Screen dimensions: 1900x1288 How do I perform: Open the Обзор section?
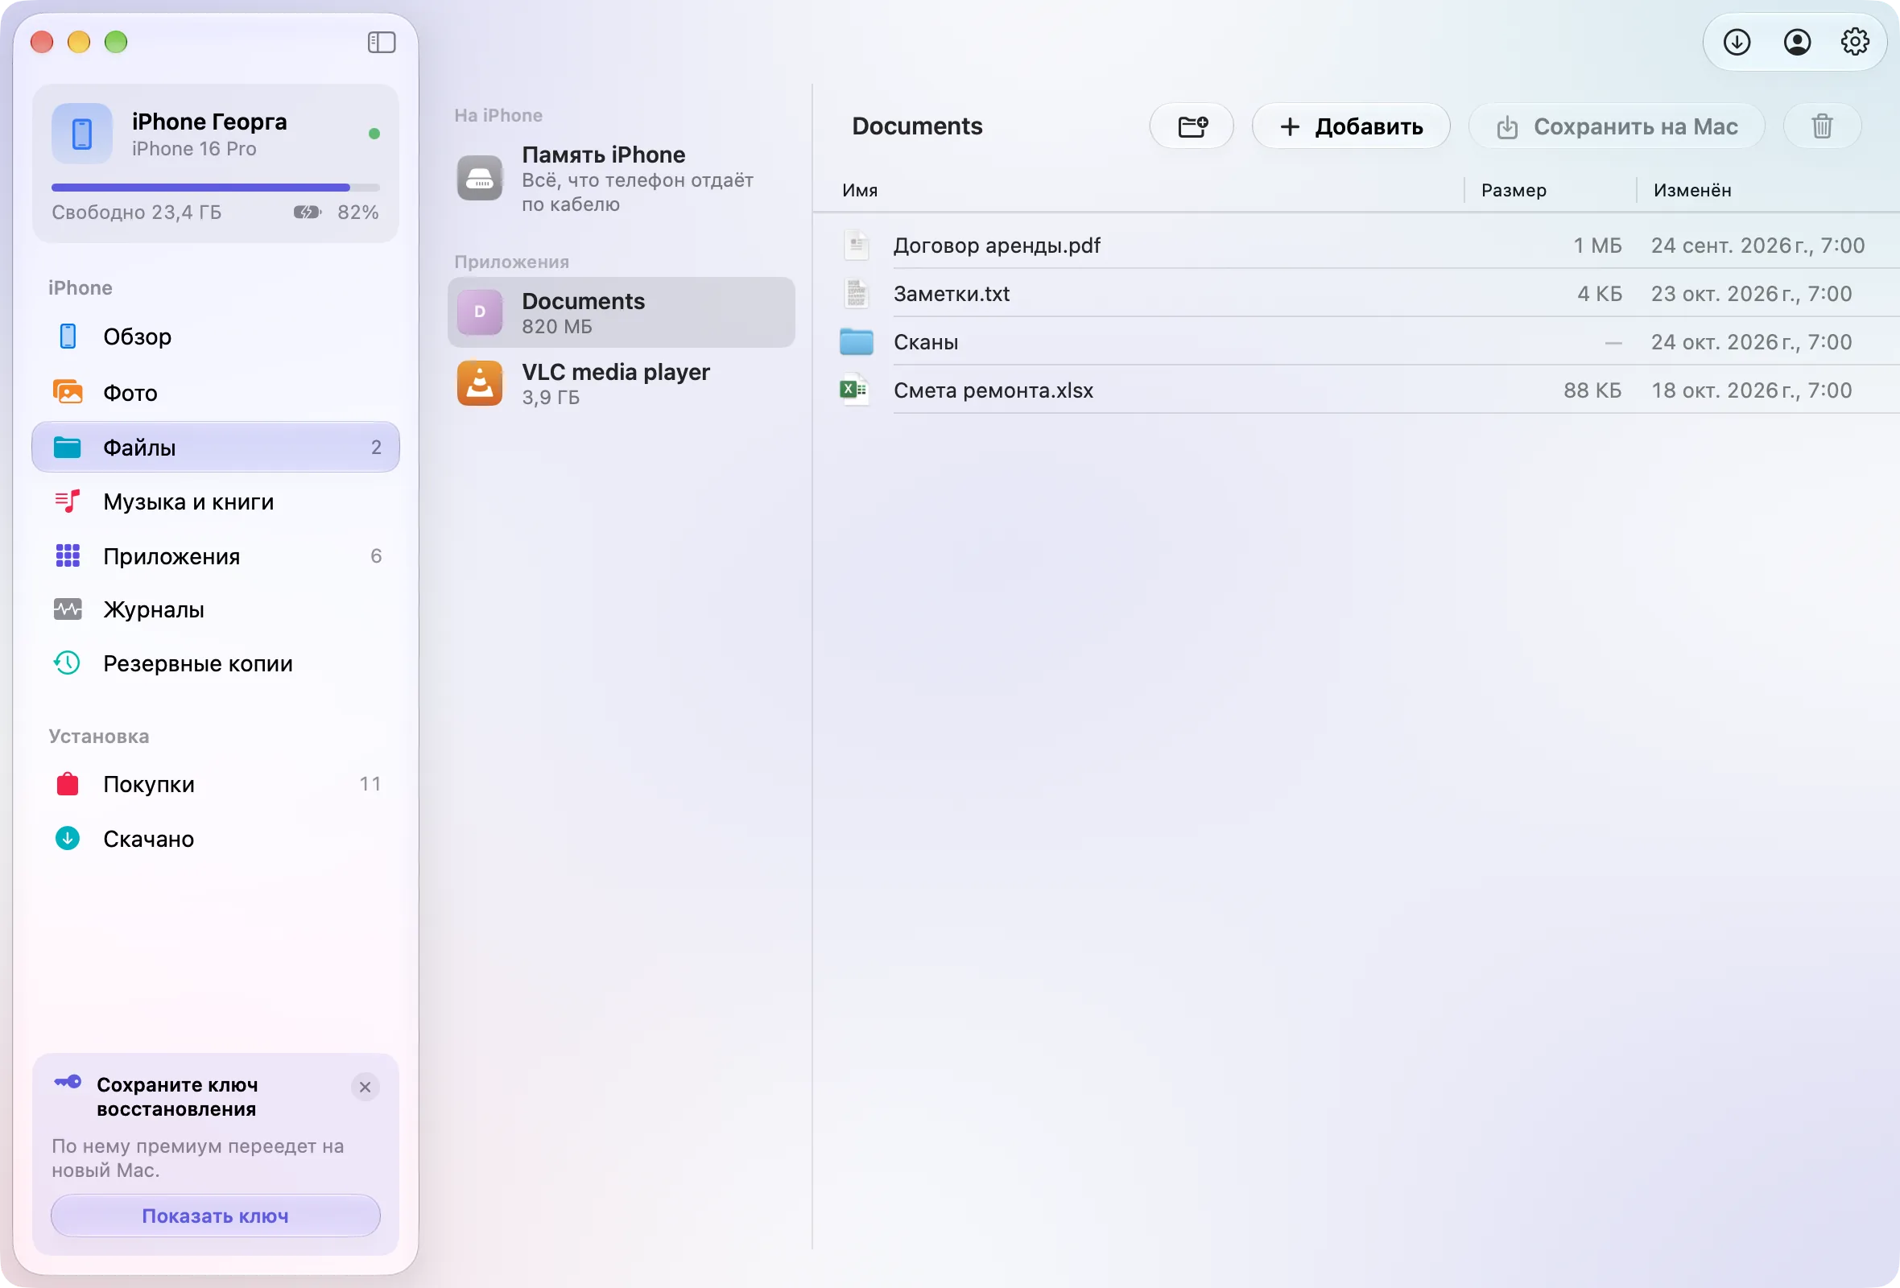[x=216, y=336]
